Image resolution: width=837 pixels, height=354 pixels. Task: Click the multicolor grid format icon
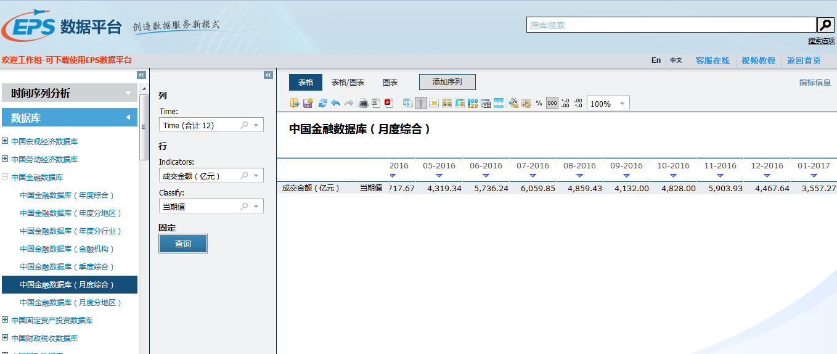(447, 103)
